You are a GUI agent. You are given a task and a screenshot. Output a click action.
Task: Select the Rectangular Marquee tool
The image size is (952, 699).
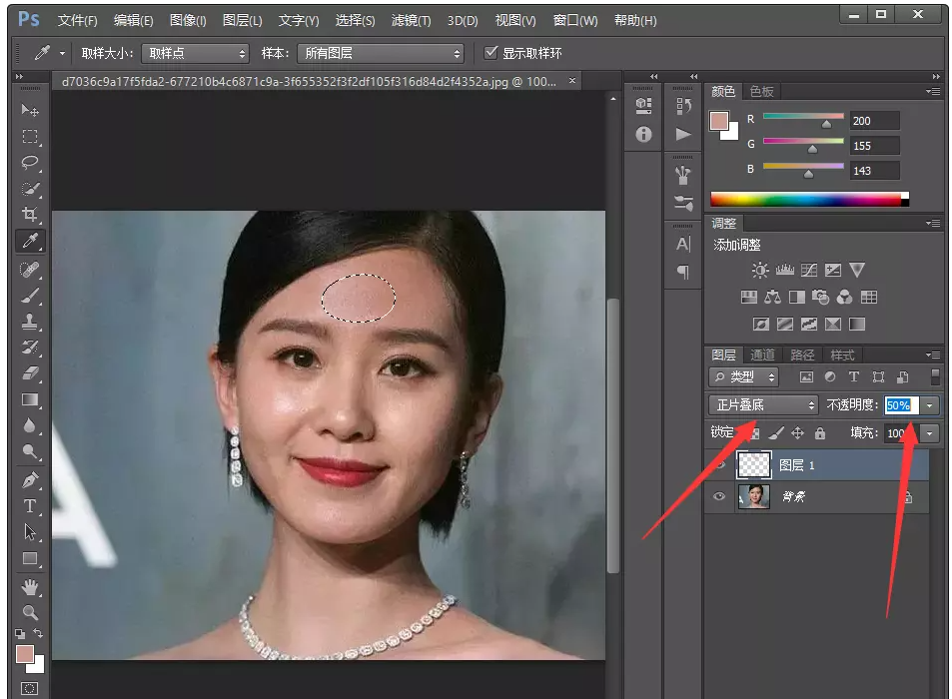[x=30, y=137]
